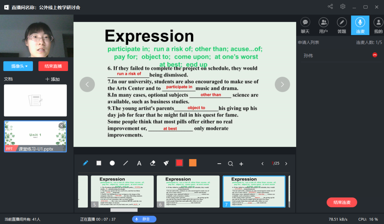Screen dimensions: 384x224
Task: Go to next slide with right arrow
Action: 282,84
